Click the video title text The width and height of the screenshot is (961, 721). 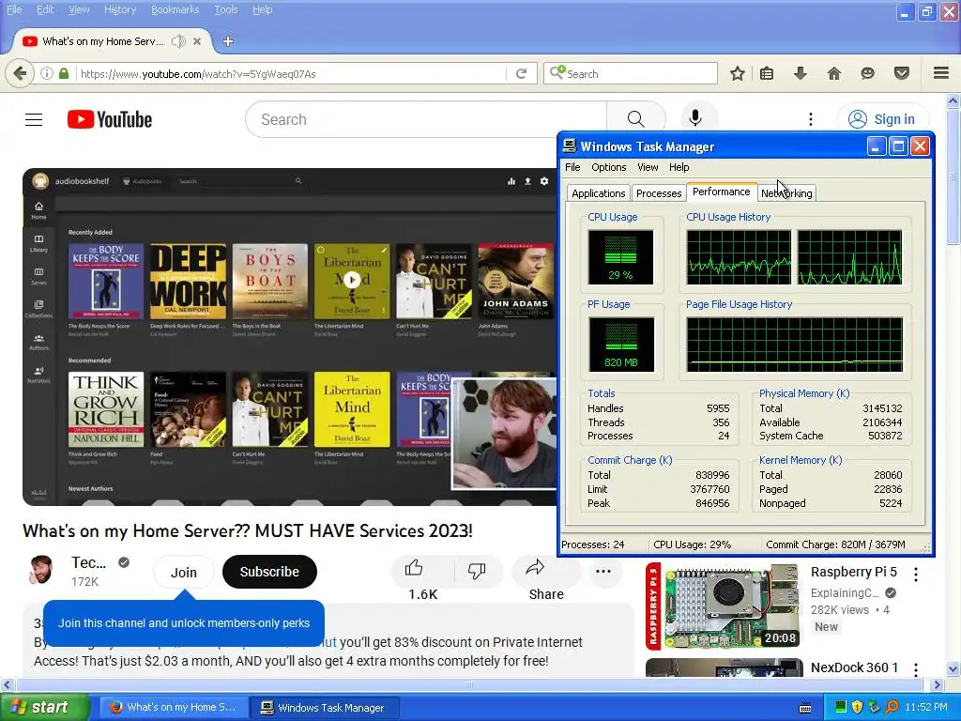[248, 531]
